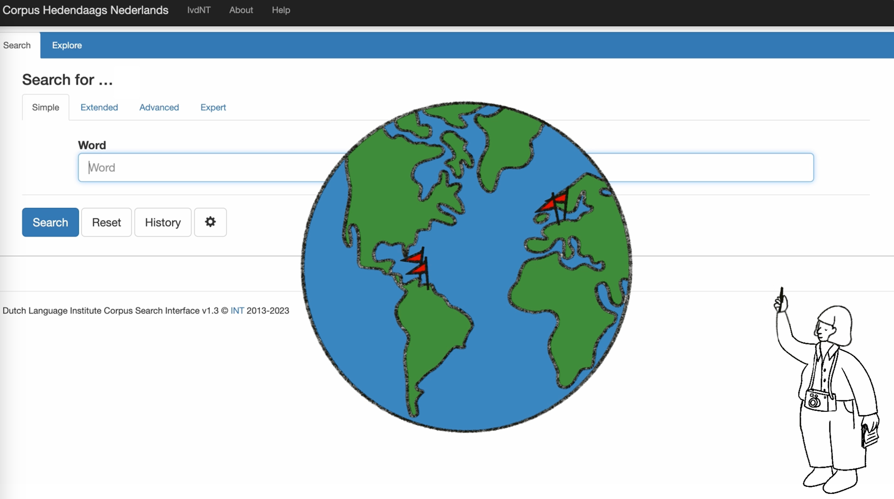Open the Advanced search tab
The width and height of the screenshot is (894, 499).
(x=159, y=107)
